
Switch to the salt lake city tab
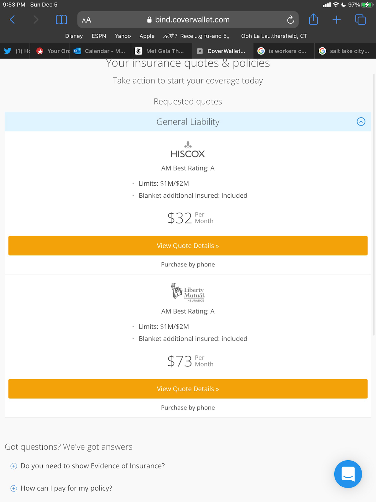pyautogui.click(x=345, y=51)
